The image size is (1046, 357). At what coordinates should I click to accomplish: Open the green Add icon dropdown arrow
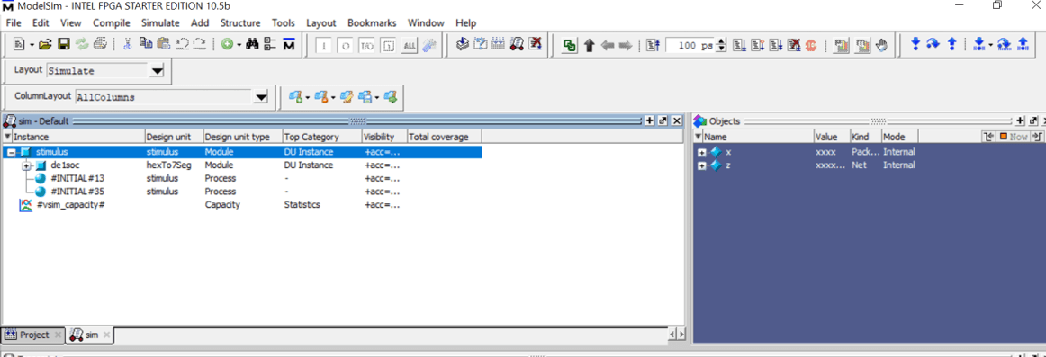[x=239, y=45]
